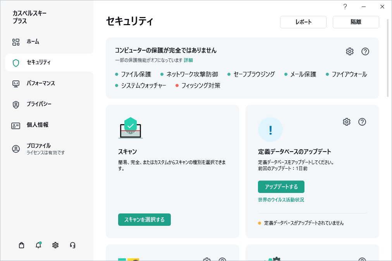Open help on the protection status card
The image size is (392, 261).
click(365, 51)
